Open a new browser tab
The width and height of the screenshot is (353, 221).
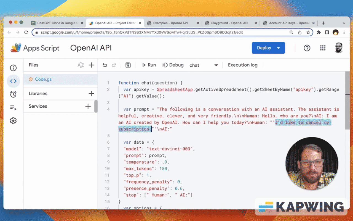(x=323, y=23)
